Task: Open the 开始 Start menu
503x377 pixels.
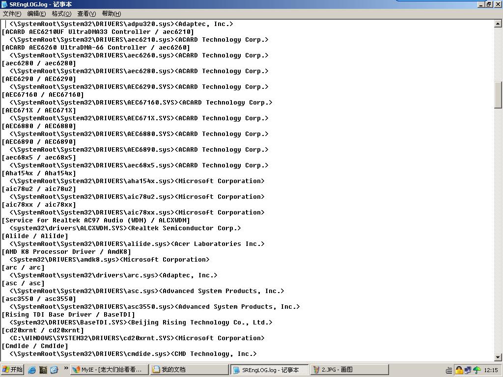Action: click(x=12, y=370)
